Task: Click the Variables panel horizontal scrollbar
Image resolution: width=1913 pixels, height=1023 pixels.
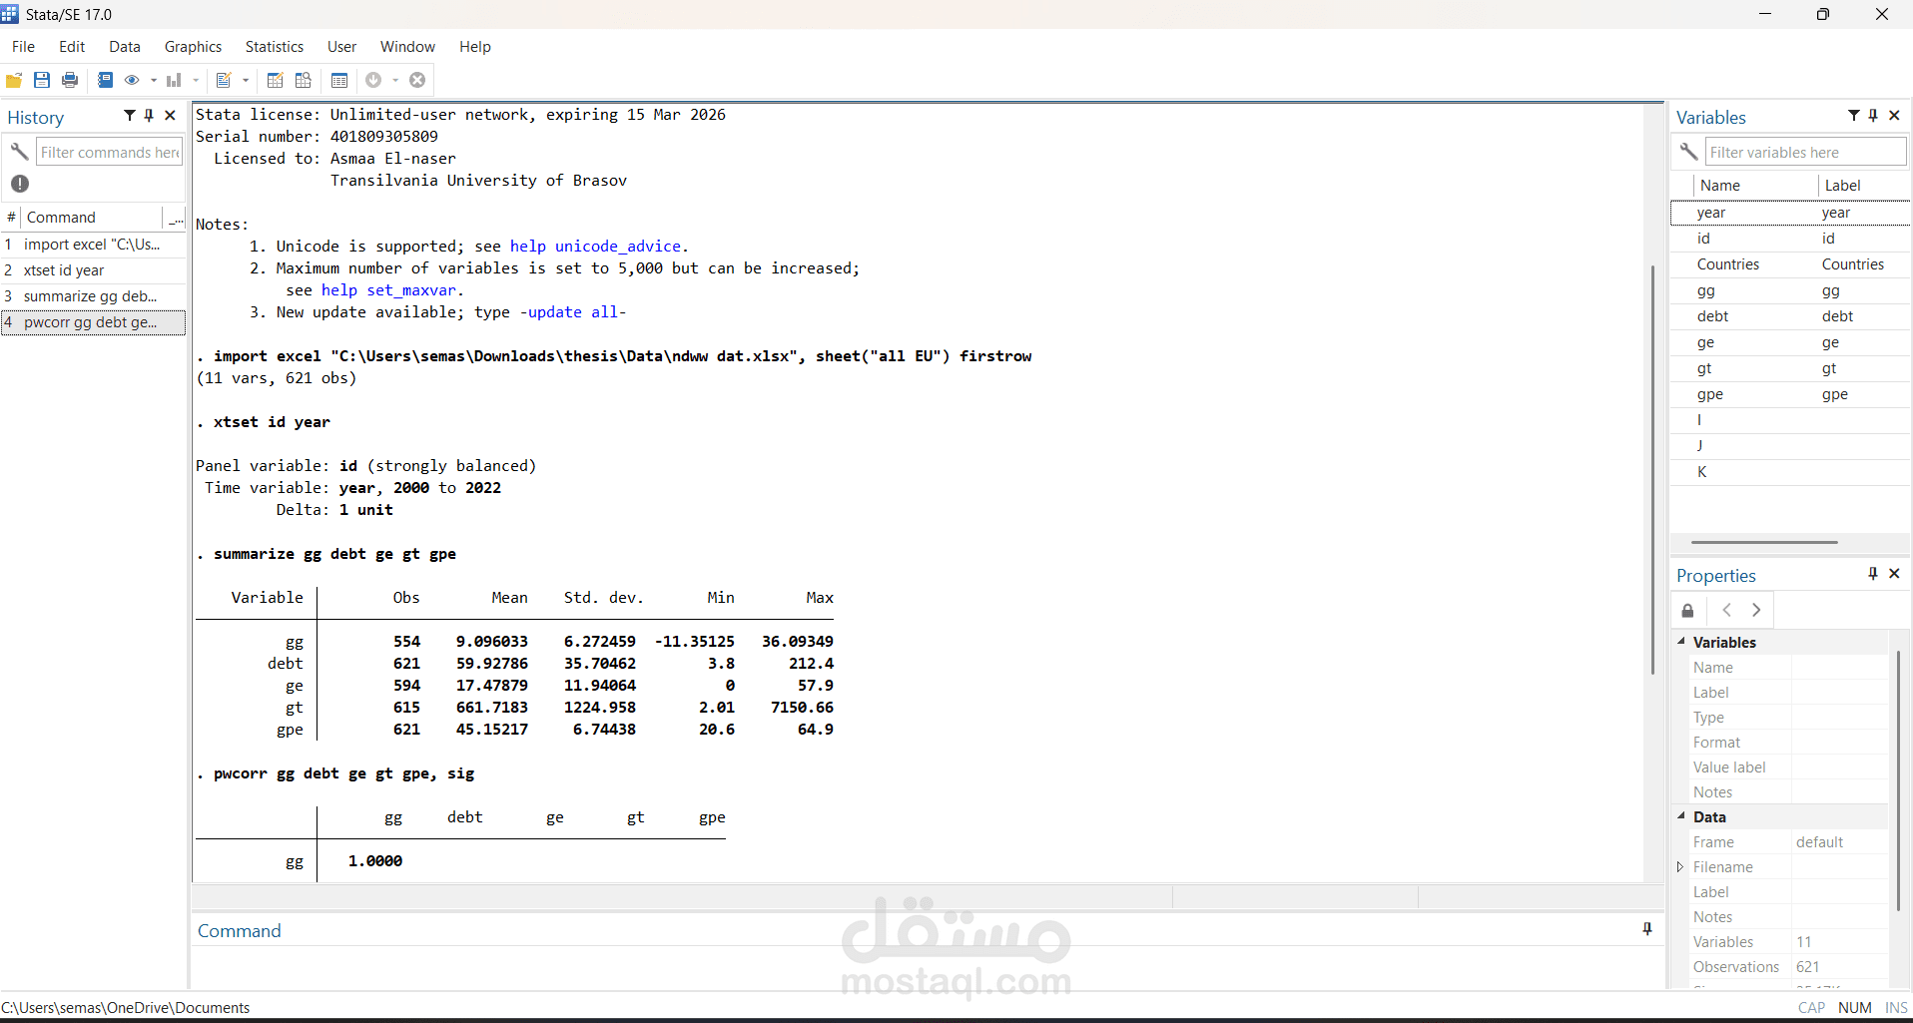Action: click(1764, 542)
